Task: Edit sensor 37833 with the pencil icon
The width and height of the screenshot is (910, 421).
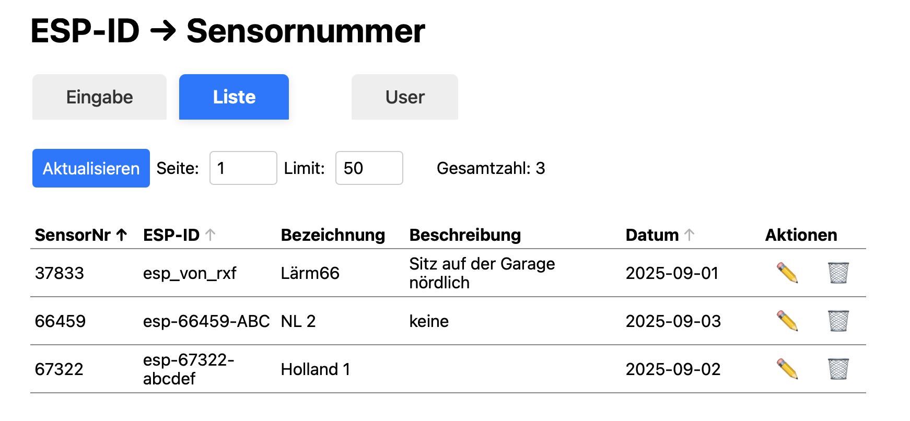Action: pos(787,273)
